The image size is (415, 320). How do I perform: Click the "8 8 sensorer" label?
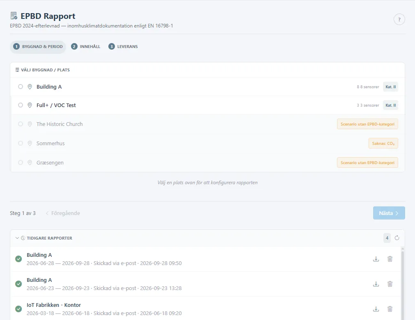click(368, 87)
